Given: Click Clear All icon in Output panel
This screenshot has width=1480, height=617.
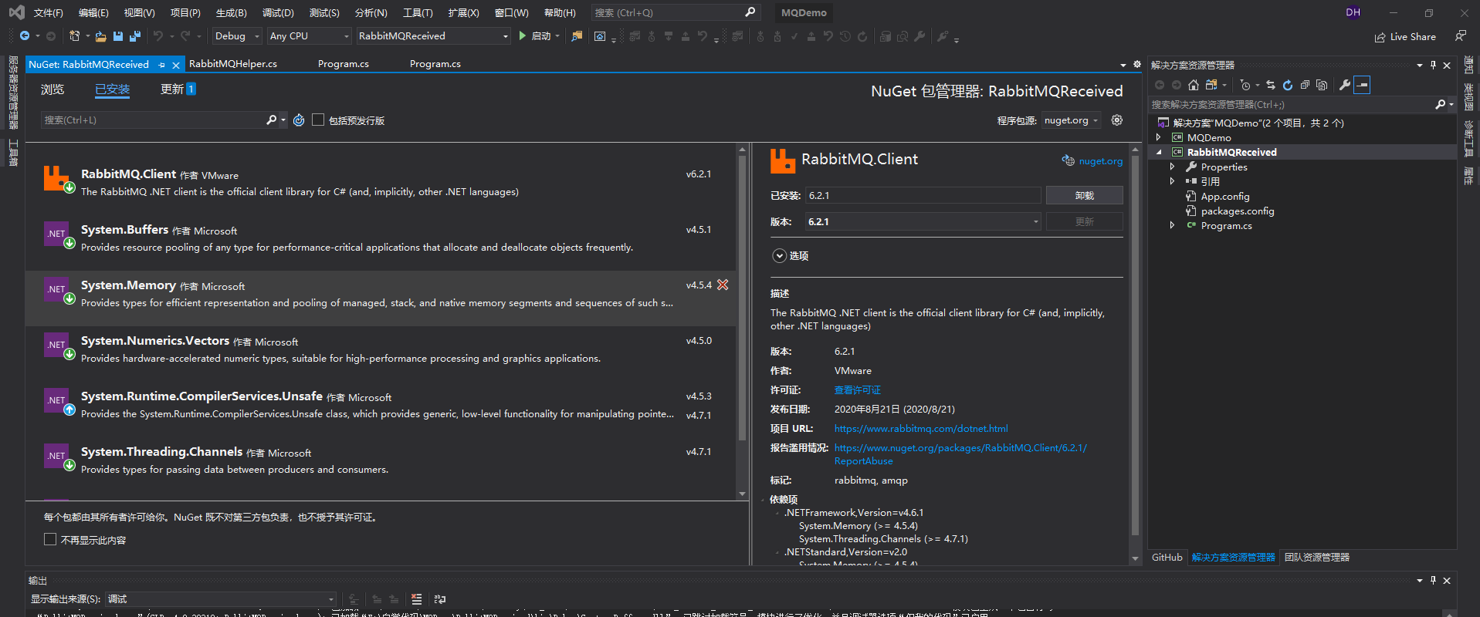Looking at the screenshot, I should point(416,599).
